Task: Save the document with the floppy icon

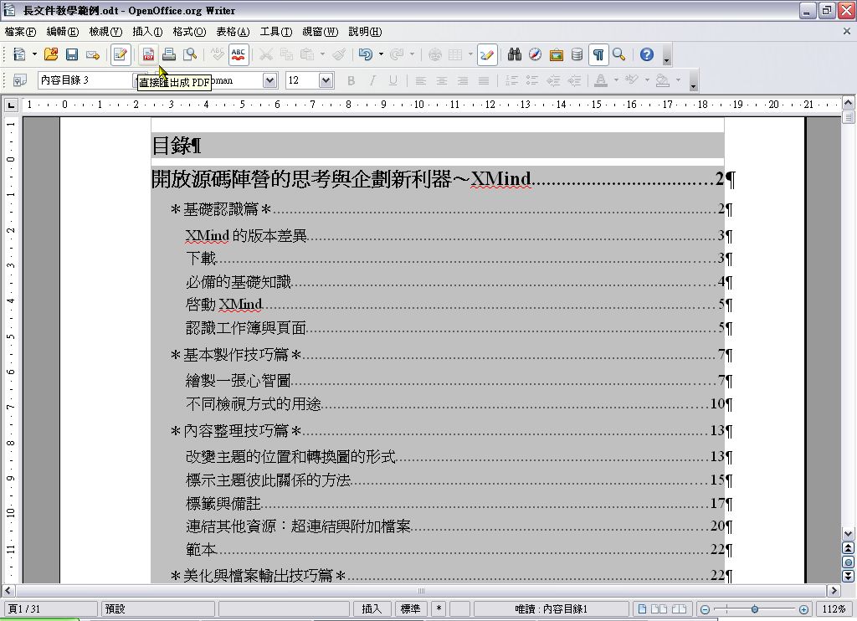Action: click(x=72, y=54)
